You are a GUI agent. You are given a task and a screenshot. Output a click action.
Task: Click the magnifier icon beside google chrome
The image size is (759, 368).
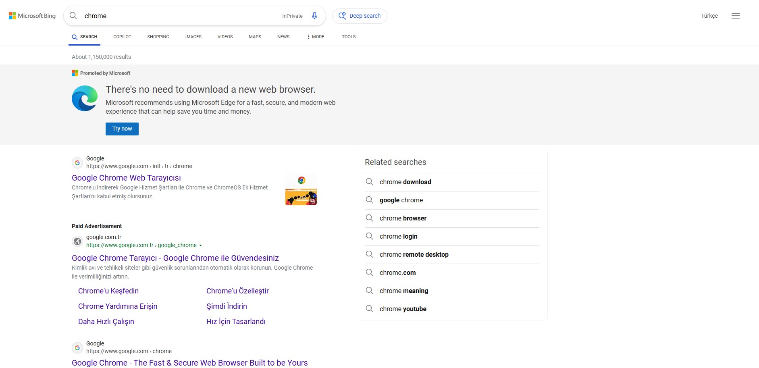[x=369, y=200]
